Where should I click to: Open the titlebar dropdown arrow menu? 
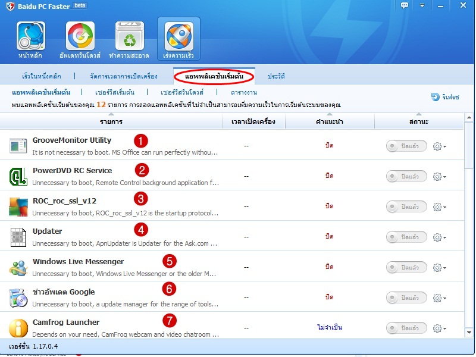point(423,5)
